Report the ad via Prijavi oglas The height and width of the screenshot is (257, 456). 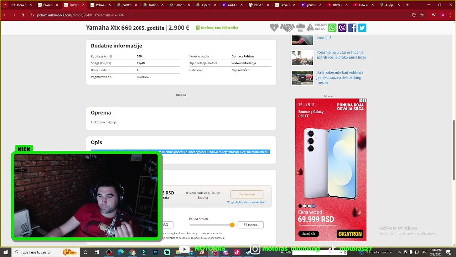tap(316, 27)
